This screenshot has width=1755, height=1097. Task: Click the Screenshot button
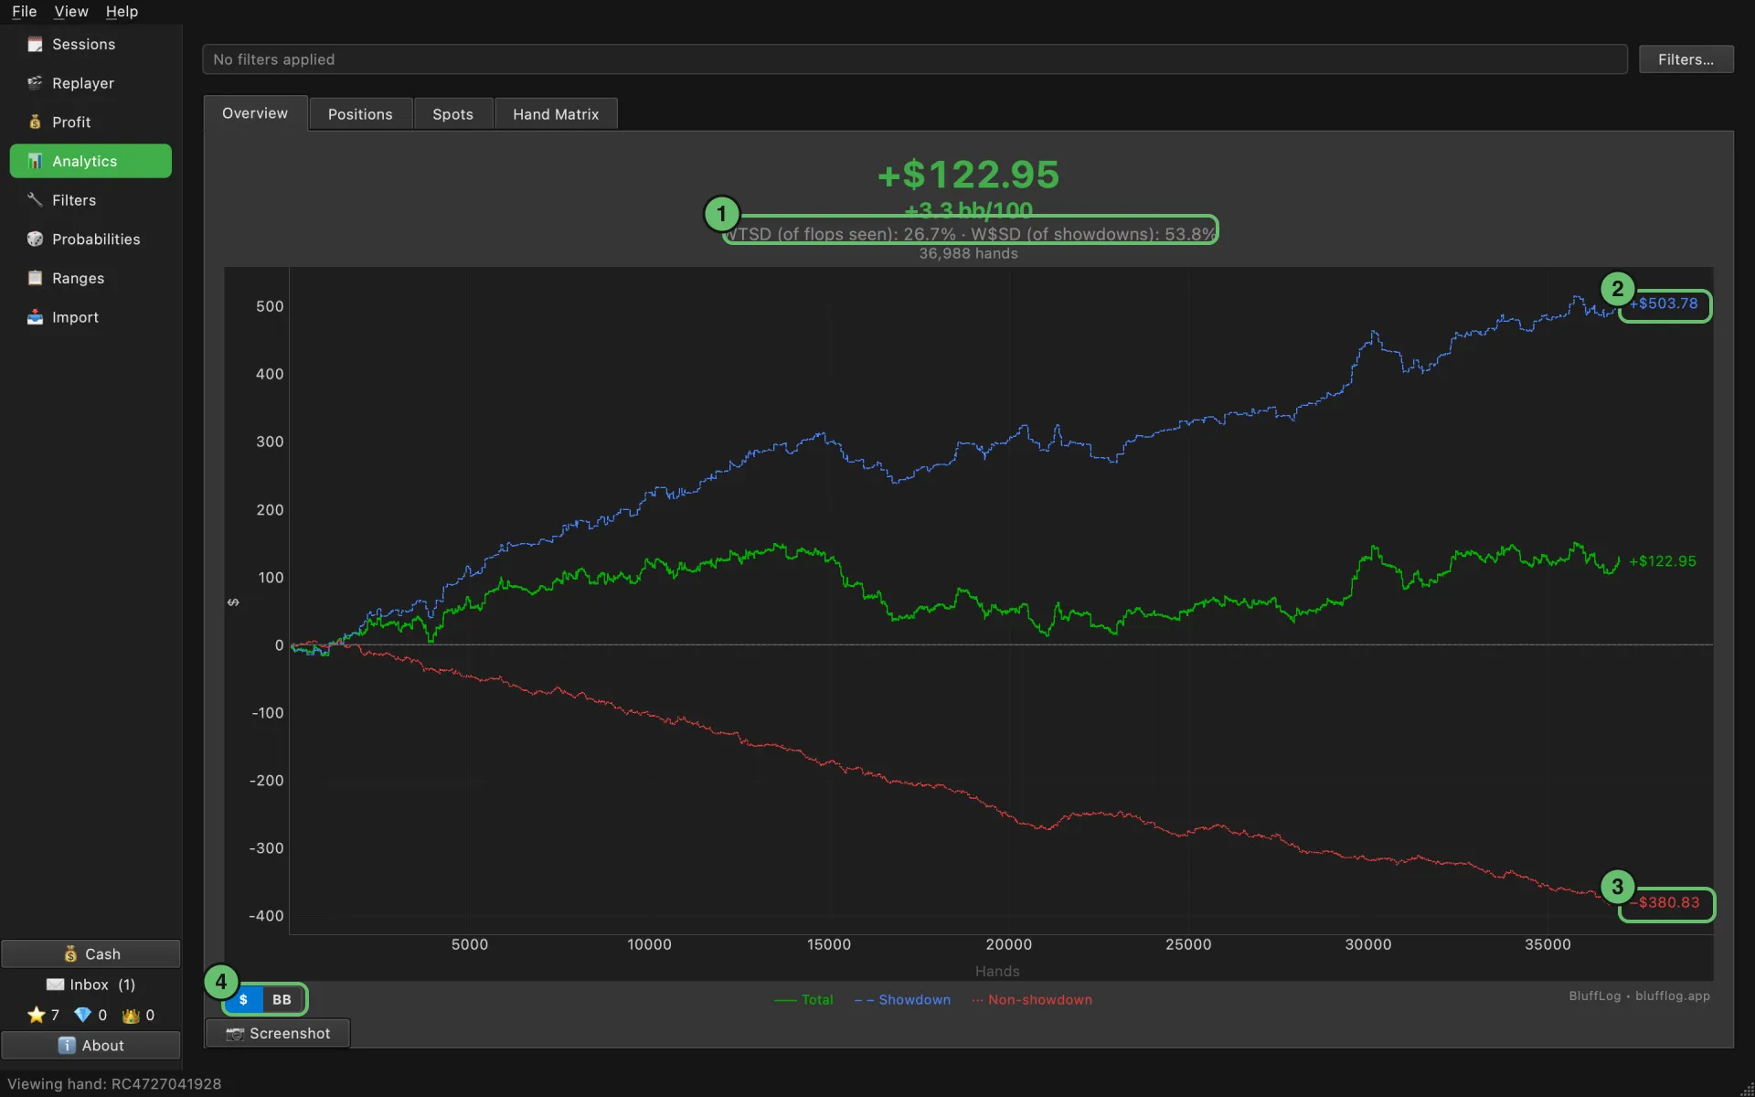point(278,1034)
